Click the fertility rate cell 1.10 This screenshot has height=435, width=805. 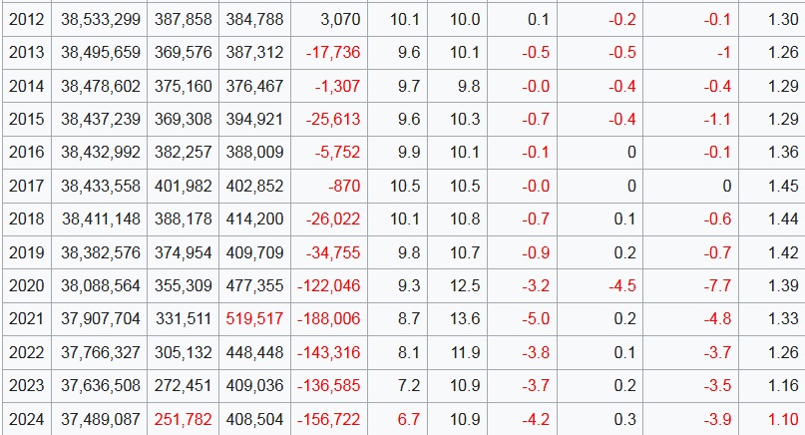click(783, 419)
